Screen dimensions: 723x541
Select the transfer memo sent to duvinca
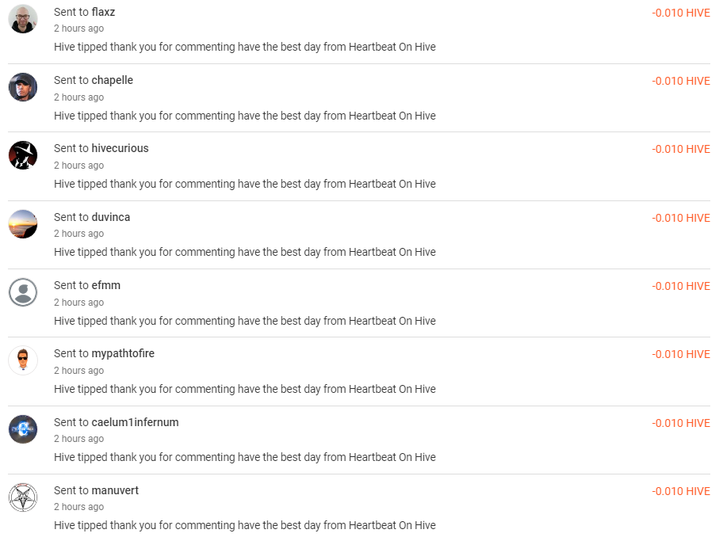pyautogui.click(x=245, y=252)
